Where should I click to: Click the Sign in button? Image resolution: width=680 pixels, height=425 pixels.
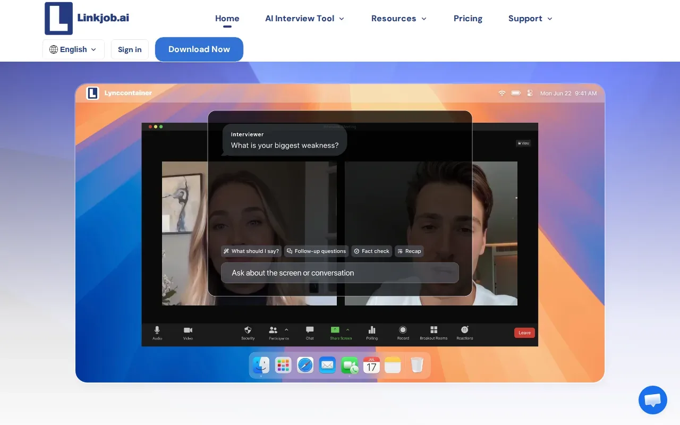tap(130, 49)
